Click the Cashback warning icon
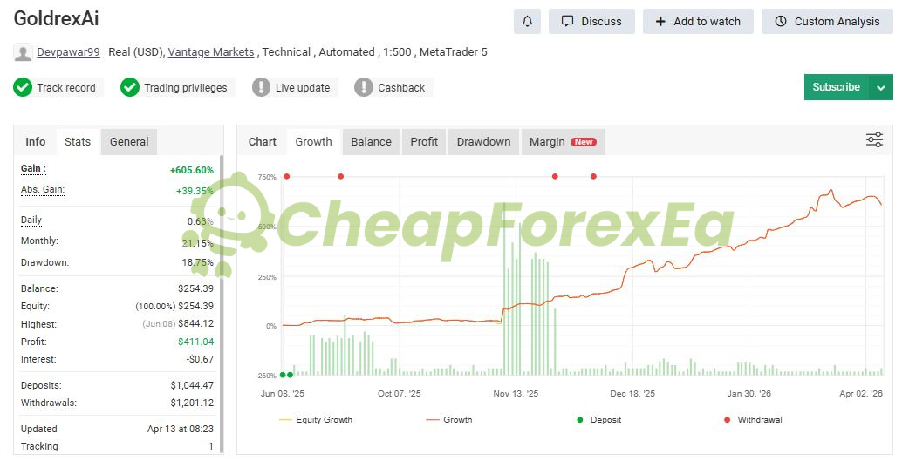Viewport: 916px width, 461px height. tap(364, 87)
